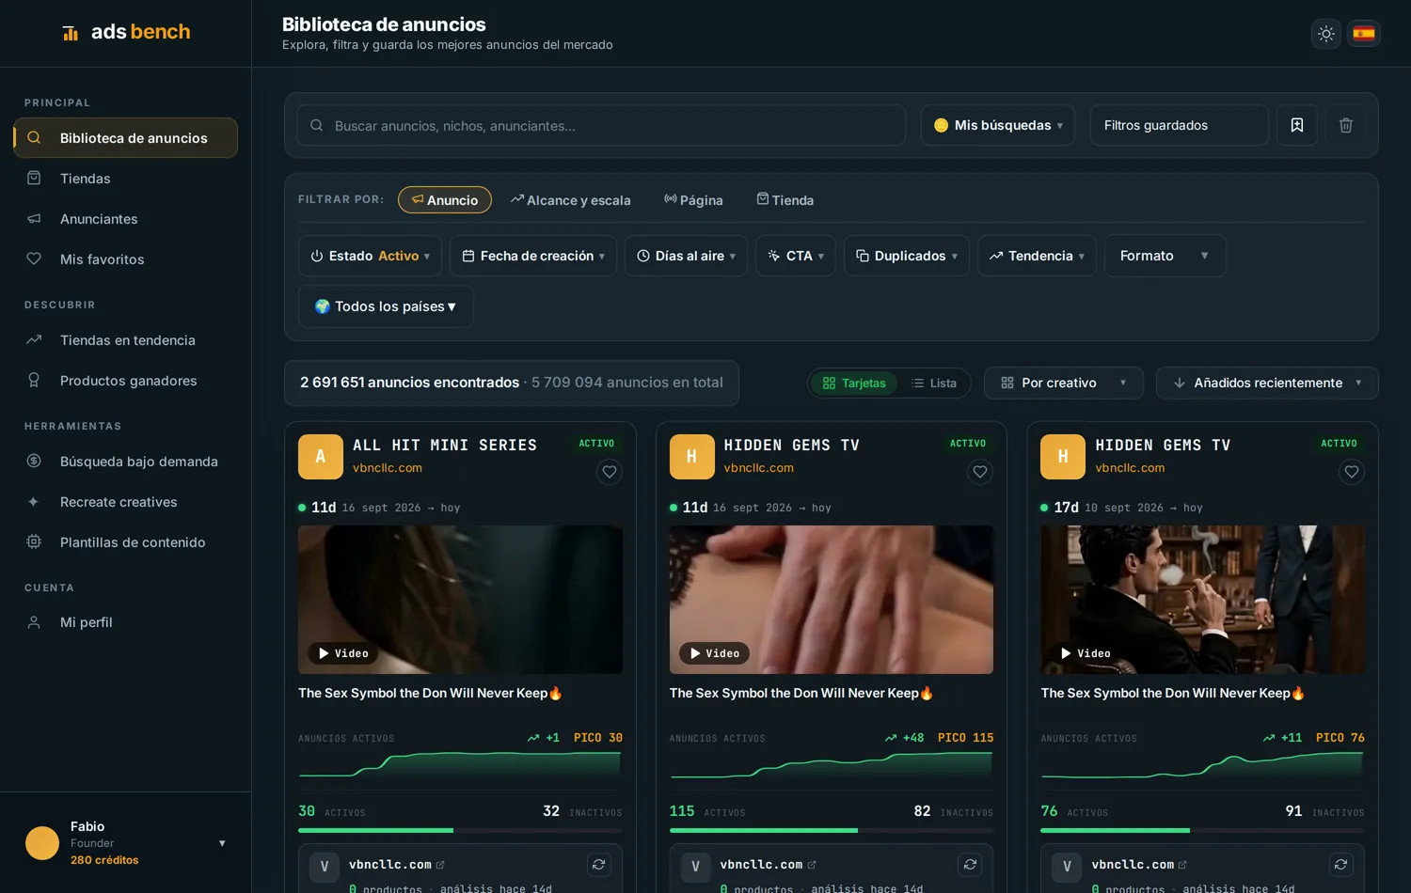The image size is (1411, 893).
Task: Open Mis favoritos
Action: point(125,259)
